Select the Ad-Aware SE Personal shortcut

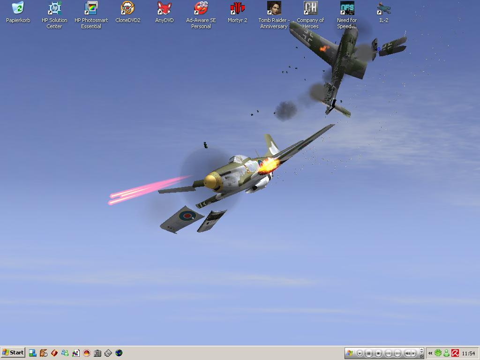coord(201,15)
